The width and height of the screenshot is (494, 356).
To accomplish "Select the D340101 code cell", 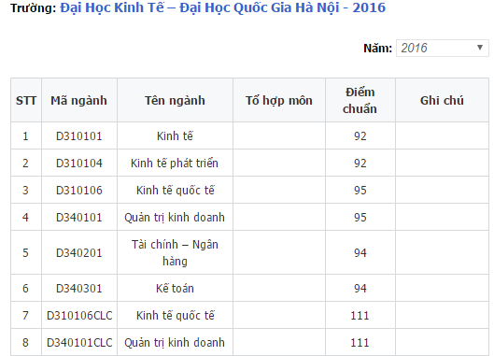I will tap(79, 218).
